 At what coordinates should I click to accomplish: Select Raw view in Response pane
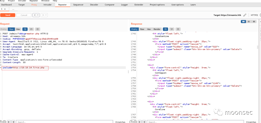tap(142, 29)
